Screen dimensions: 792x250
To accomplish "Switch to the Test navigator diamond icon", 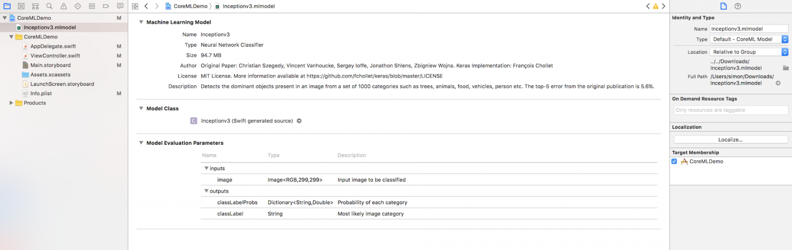I will tap(78, 6).
